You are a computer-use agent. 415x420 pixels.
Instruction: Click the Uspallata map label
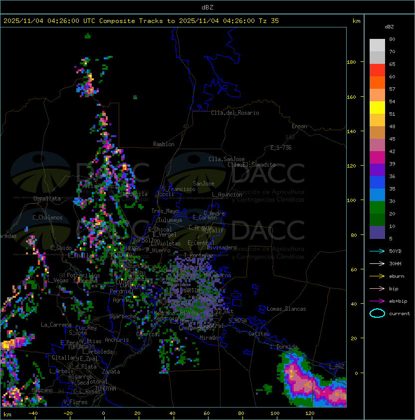click(47, 199)
